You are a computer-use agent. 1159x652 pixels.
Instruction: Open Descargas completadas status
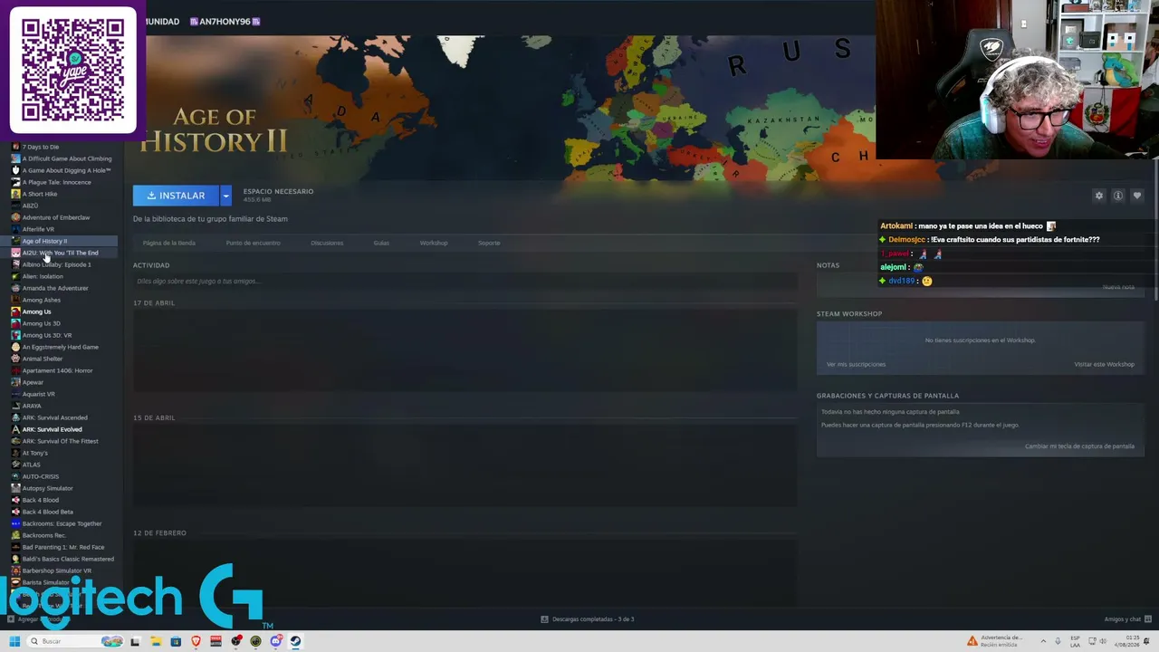click(587, 619)
